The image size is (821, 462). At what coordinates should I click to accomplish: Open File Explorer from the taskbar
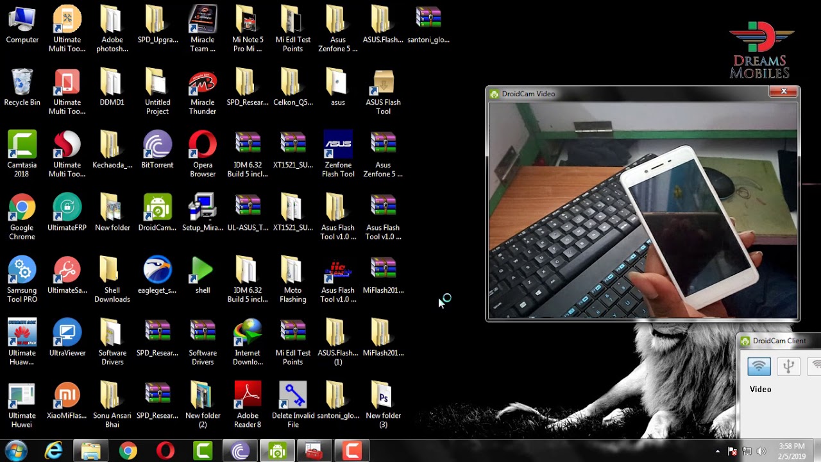91,451
